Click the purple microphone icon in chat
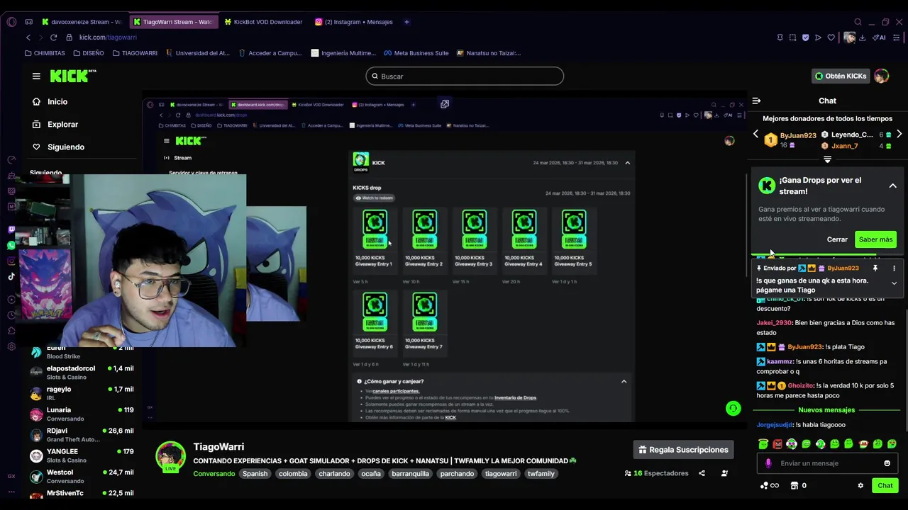 (x=768, y=463)
